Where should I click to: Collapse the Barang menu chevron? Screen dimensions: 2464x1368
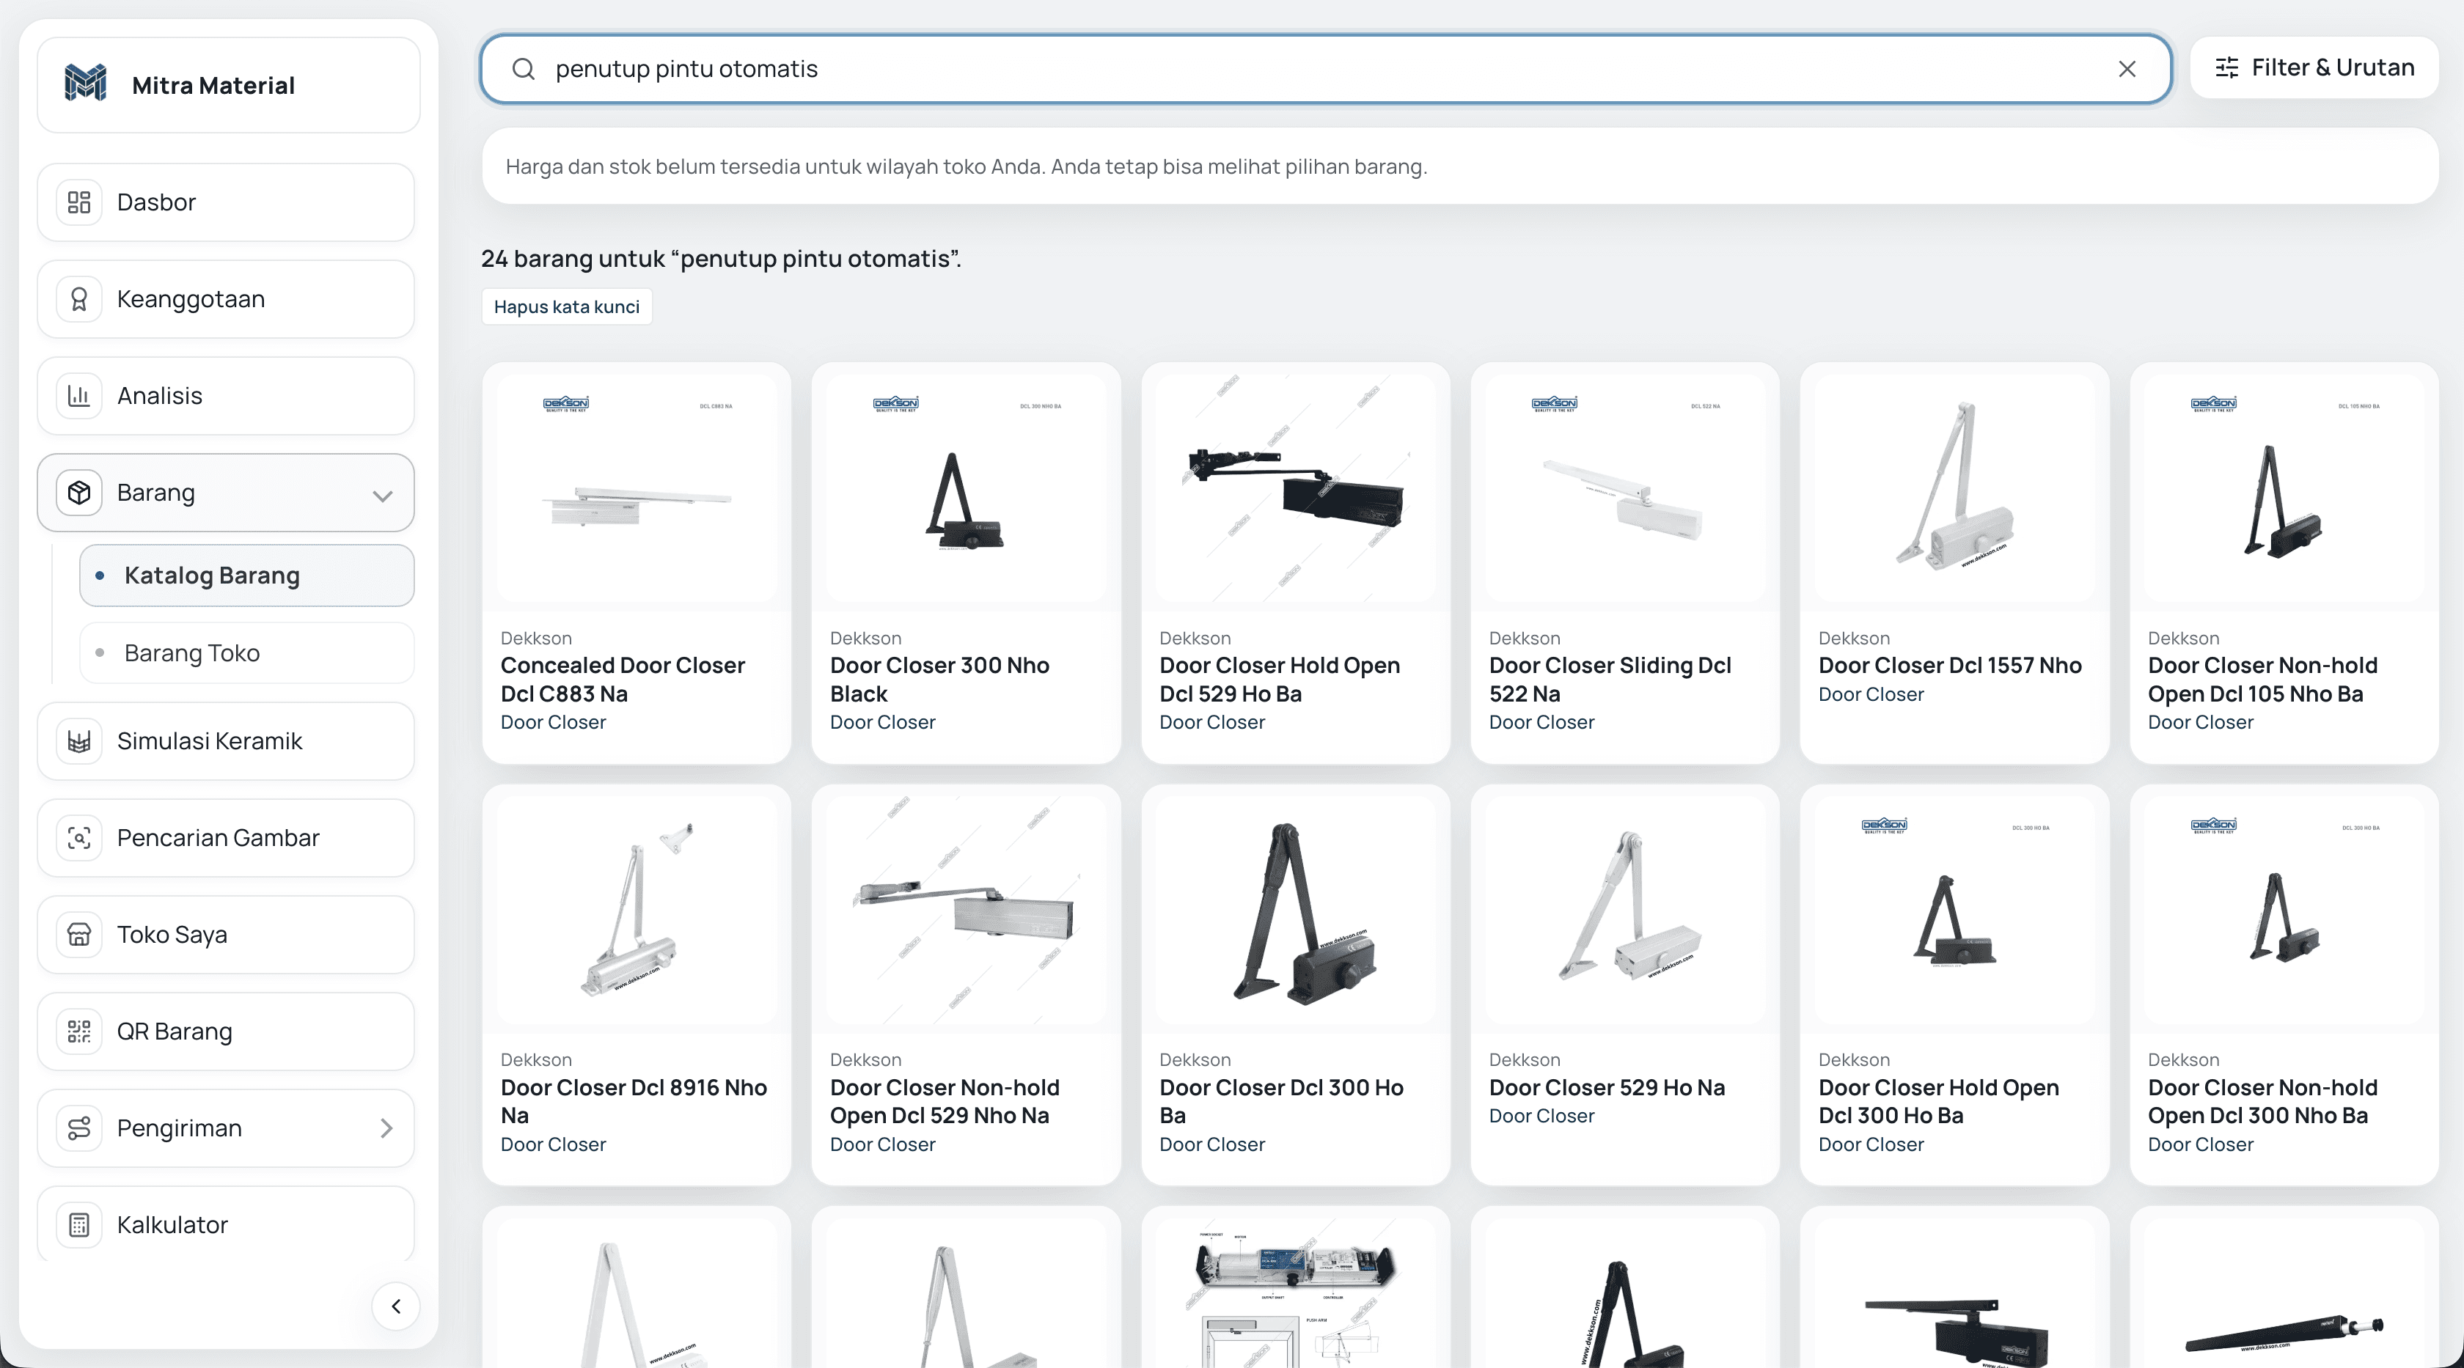click(x=383, y=495)
